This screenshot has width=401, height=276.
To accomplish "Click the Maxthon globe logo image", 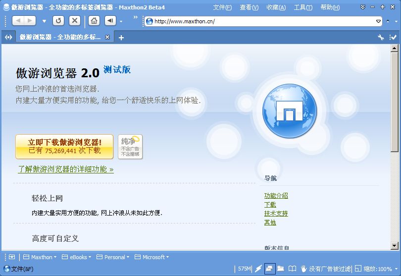I will click(x=290, y=111).
